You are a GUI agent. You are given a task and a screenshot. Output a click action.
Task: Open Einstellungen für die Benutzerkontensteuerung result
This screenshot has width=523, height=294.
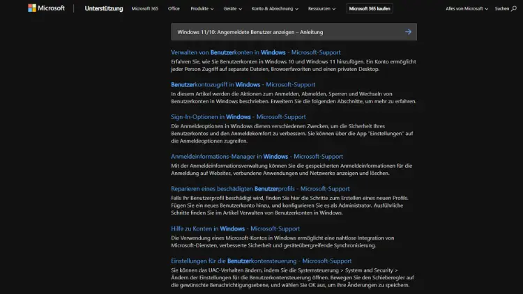click(261, 261)
